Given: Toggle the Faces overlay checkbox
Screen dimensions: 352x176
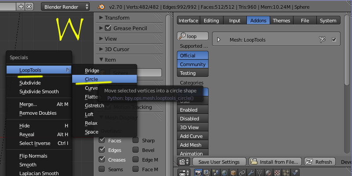Looking at the screenshot, I should click(x=102, y=140).
